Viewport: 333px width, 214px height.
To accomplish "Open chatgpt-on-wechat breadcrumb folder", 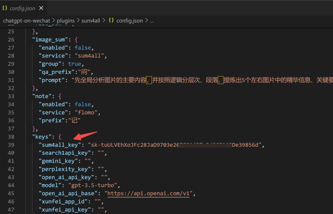I will [27, 21].
